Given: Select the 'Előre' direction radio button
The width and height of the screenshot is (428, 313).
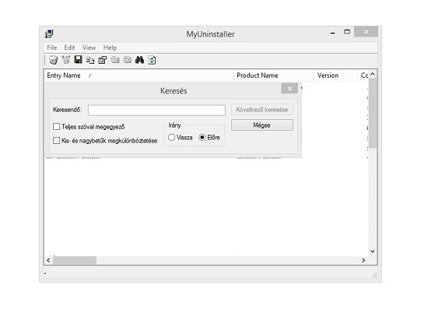Looking at the screenshot, I should [202, 137].
